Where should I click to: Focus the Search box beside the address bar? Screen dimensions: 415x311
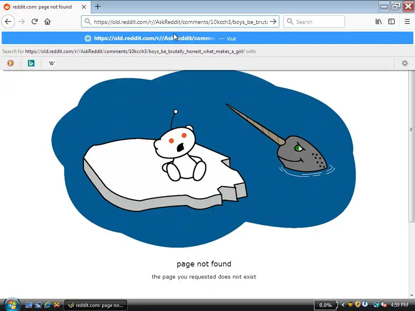tap(314, 22)
